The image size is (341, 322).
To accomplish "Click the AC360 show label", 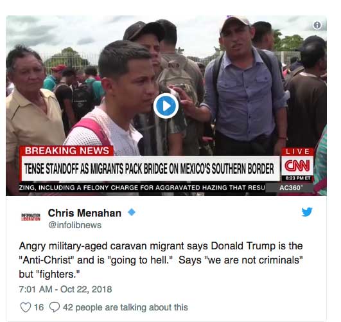I will 290,188.
